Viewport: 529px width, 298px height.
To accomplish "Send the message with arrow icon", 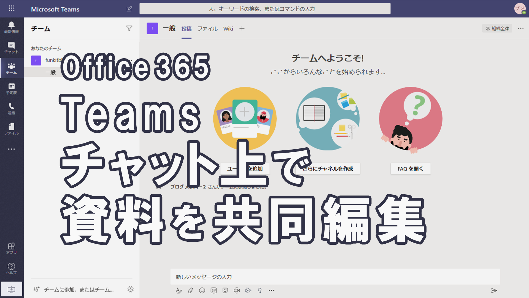I will 494,291.
